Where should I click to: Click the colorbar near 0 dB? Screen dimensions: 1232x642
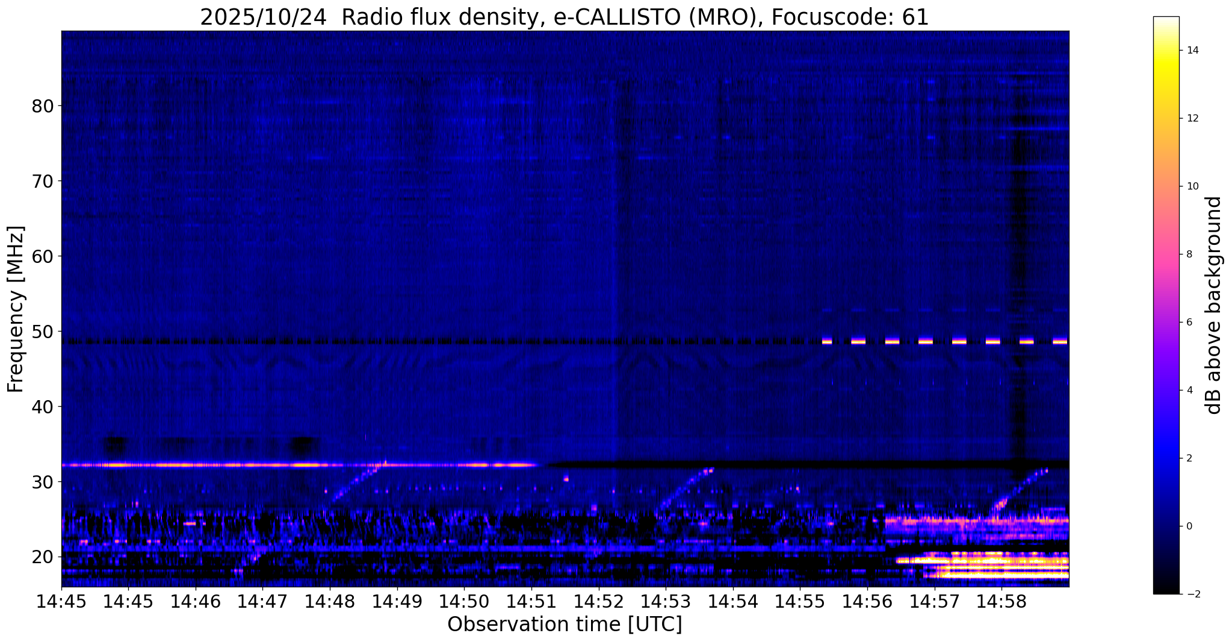coord(1166,526)
